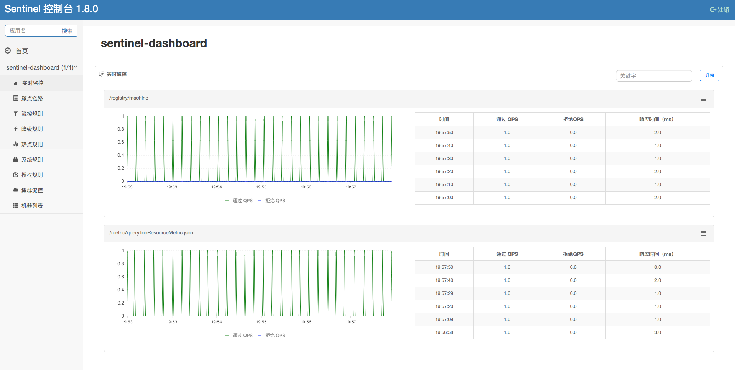Click the 升序 sort button

pos(709,75)
